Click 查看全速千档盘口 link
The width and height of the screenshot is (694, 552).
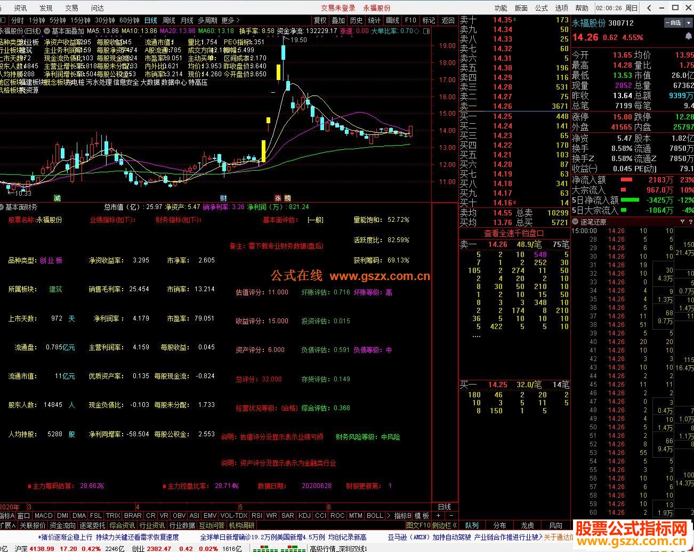click(x=514, y=233)
